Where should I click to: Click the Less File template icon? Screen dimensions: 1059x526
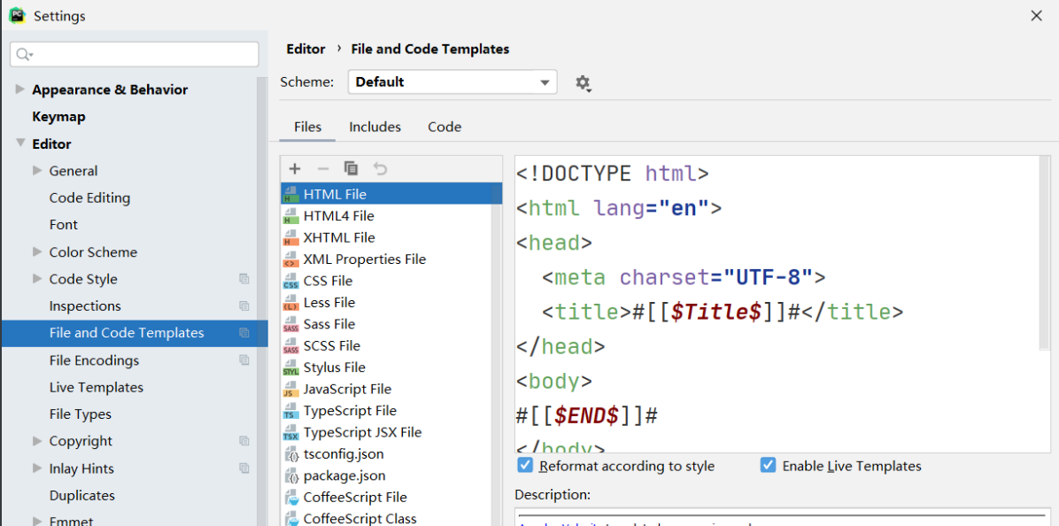pyautogui.click(x=290, y=303)
